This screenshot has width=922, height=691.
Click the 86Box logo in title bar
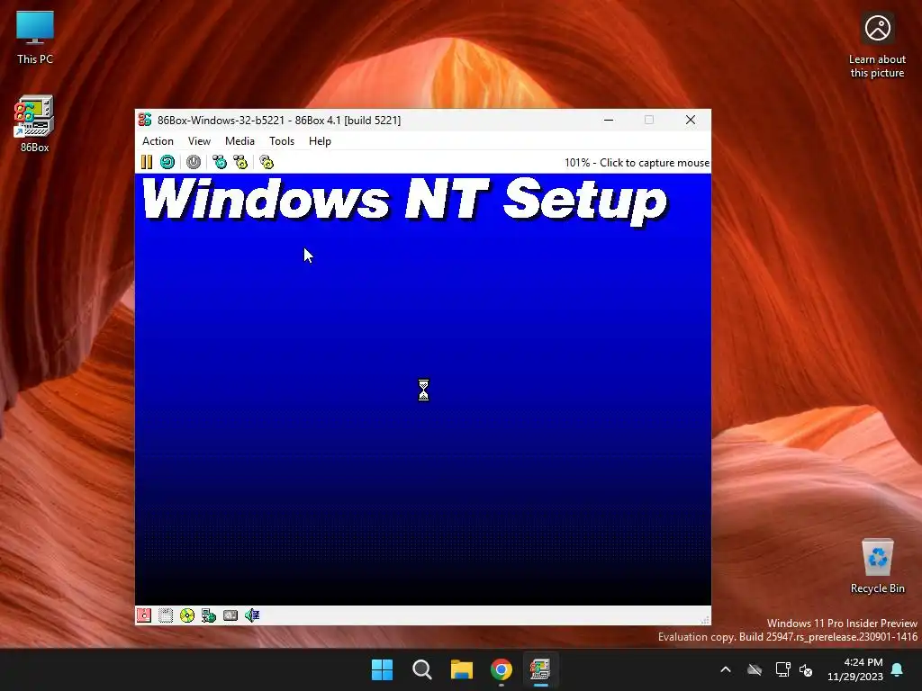(145, 120)
